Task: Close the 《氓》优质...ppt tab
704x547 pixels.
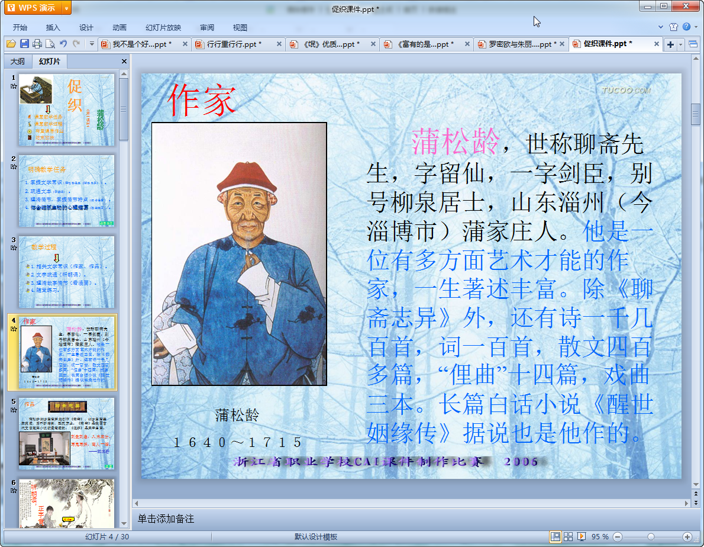Action: coord(373,44)
